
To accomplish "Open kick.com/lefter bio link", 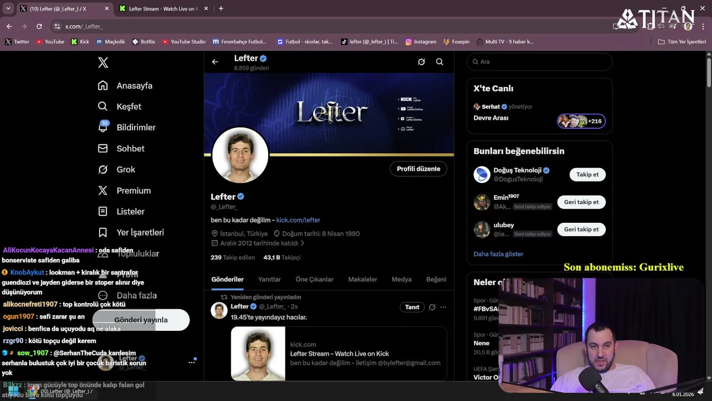I will tap(298, 220).
